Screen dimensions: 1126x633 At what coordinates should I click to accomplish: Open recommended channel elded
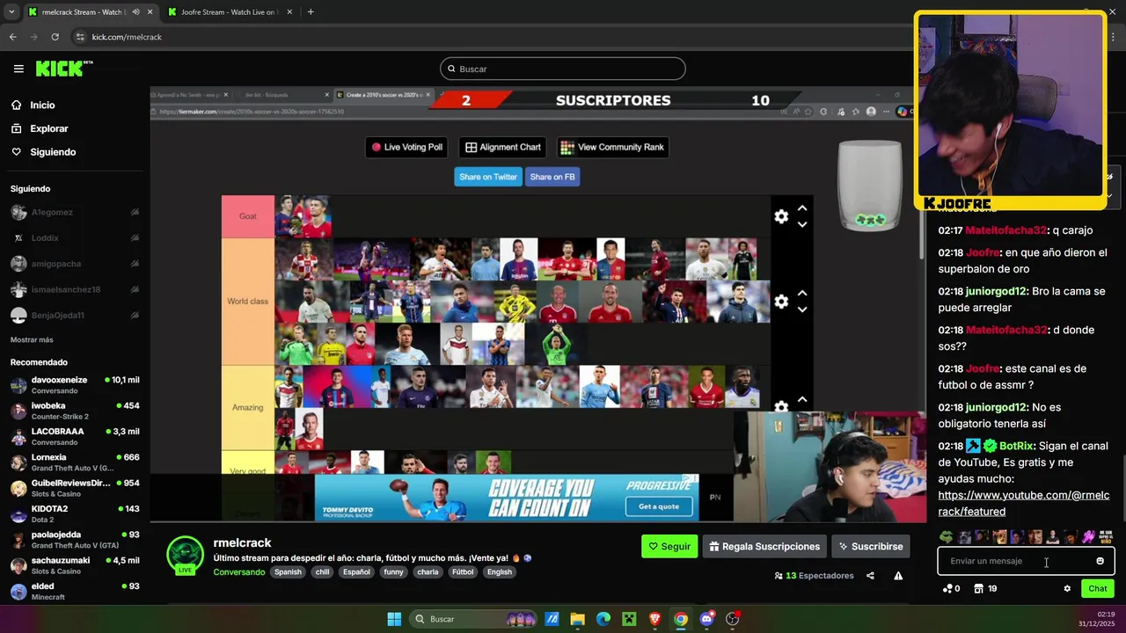tap(75, 591)
